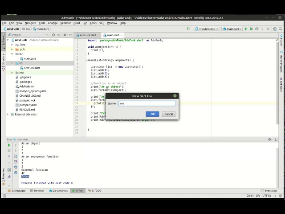This screenshot has width=285, height=214.
Task: Open the TODO tool window tab
Action: click(x=95, y=191)
